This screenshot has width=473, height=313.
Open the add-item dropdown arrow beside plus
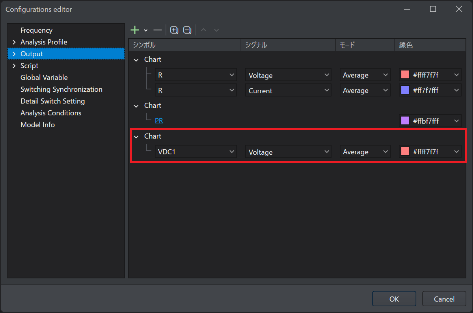click(145, 30)
